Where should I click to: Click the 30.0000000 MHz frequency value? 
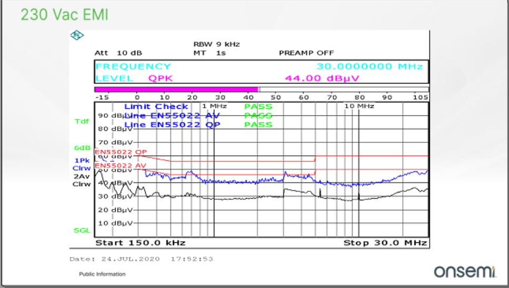(x=369, y=67)
